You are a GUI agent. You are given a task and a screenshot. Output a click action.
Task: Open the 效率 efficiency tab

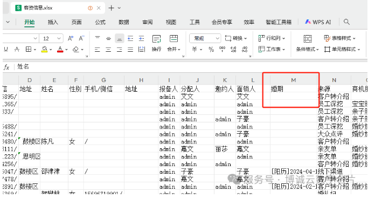click(249, 22)
